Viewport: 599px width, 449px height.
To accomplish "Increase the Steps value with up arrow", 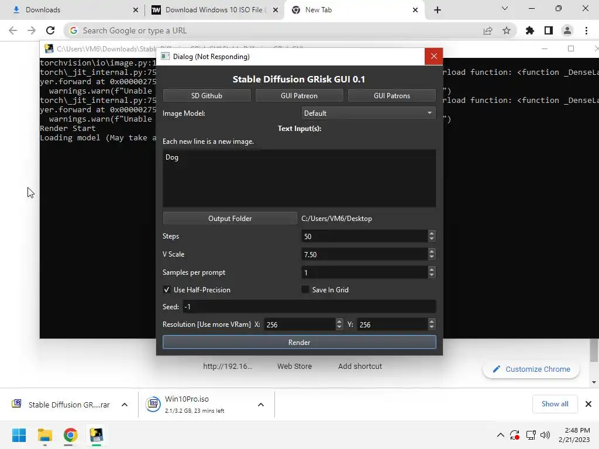I will click(x=432, y=233).
